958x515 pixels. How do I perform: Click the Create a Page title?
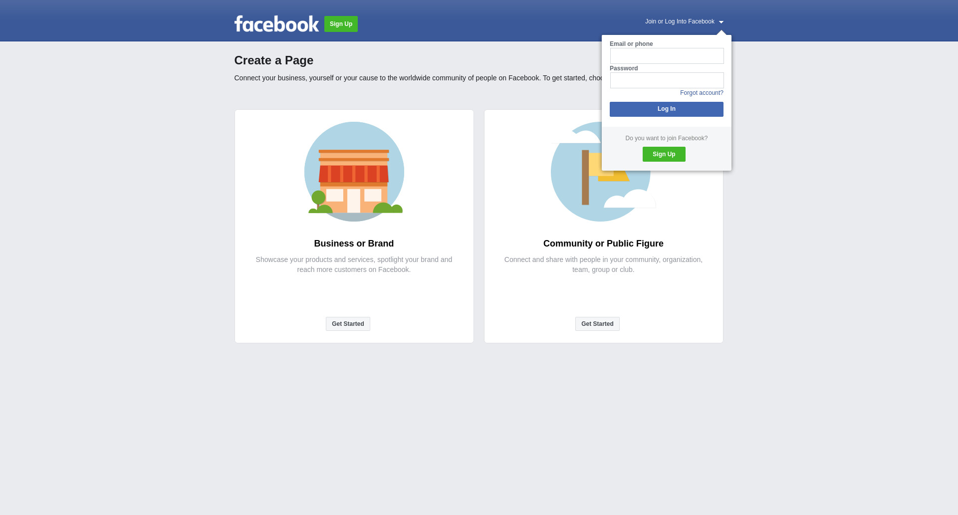click(274, 60)
